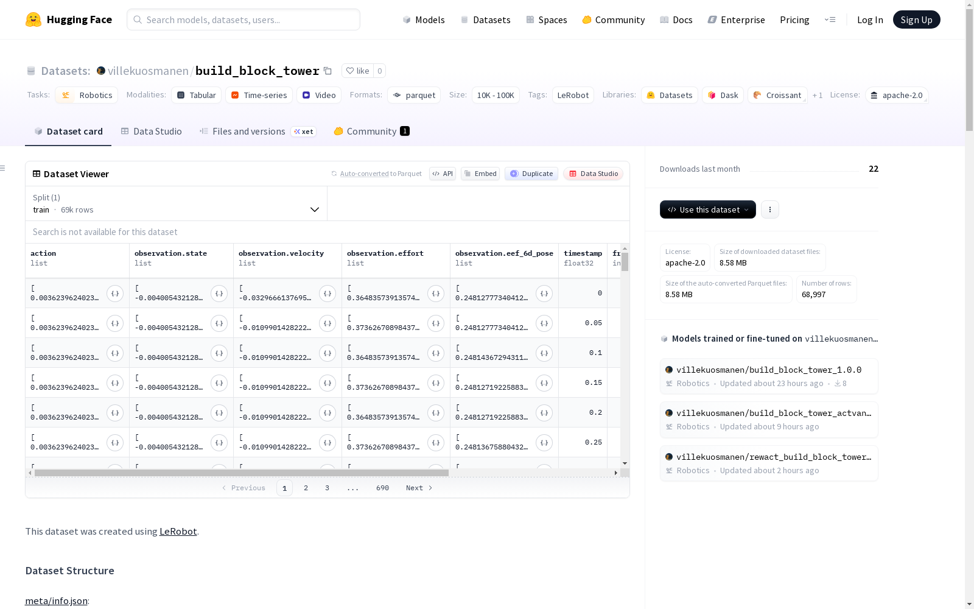
Task: Expand observation.effort cell in timestamp 0.05 row
Action: (x=436, y=323)
